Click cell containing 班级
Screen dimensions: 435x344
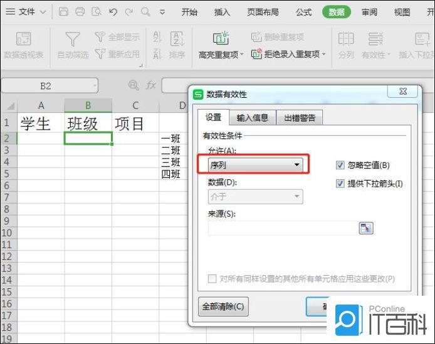[88, 123]
